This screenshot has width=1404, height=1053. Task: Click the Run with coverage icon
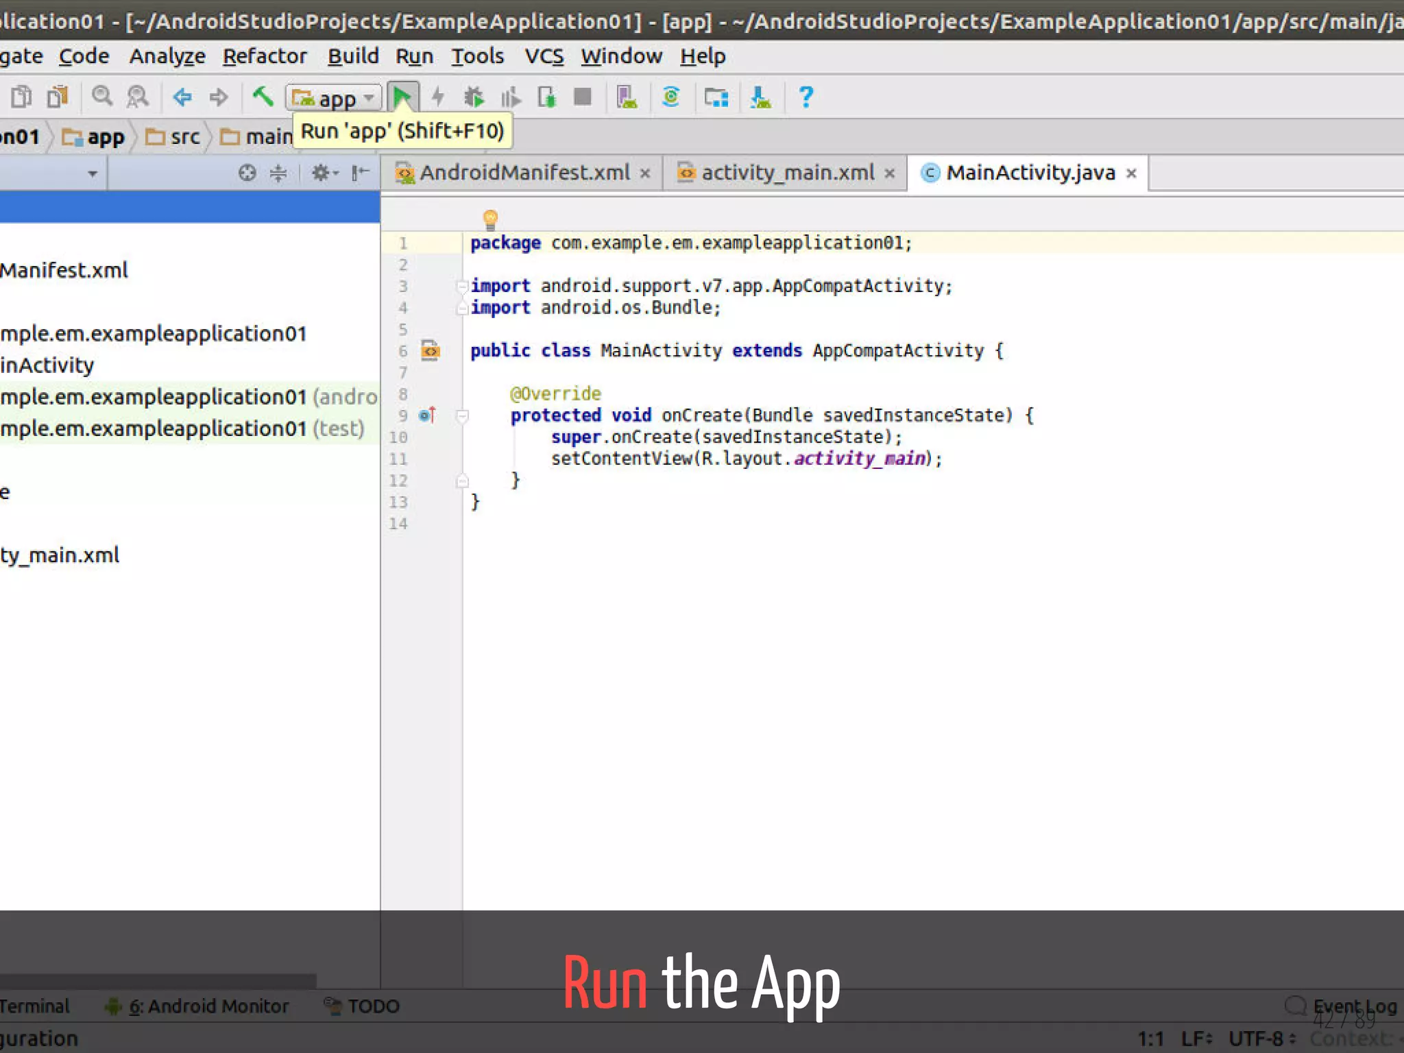coord(510,97)
